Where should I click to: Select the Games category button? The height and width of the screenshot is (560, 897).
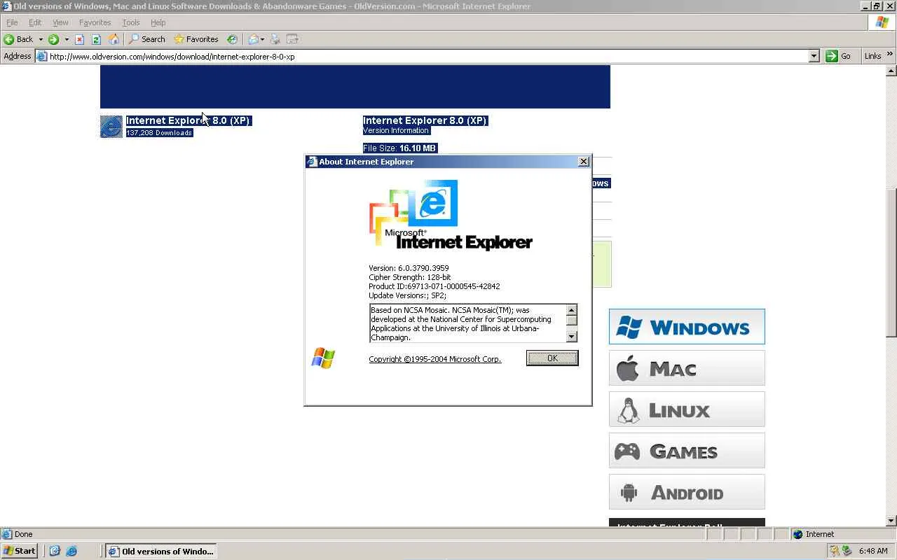(687, 451)
